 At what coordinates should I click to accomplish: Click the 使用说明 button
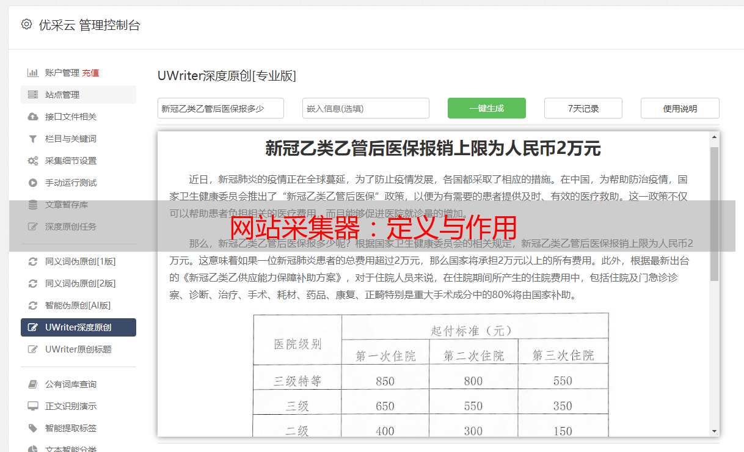(x=679, y=108)
